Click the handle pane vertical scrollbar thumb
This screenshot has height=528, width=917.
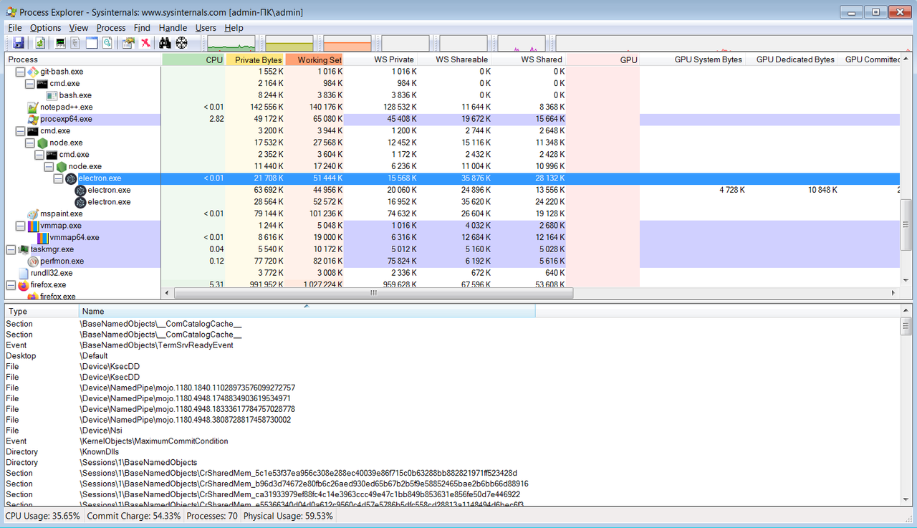906,326
